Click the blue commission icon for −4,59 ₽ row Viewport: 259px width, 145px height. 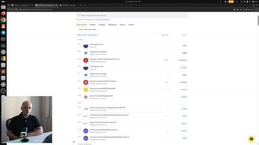tap(86, 53)
